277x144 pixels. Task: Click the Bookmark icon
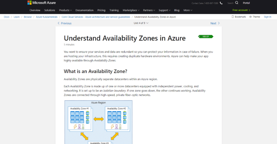point(233,17)
